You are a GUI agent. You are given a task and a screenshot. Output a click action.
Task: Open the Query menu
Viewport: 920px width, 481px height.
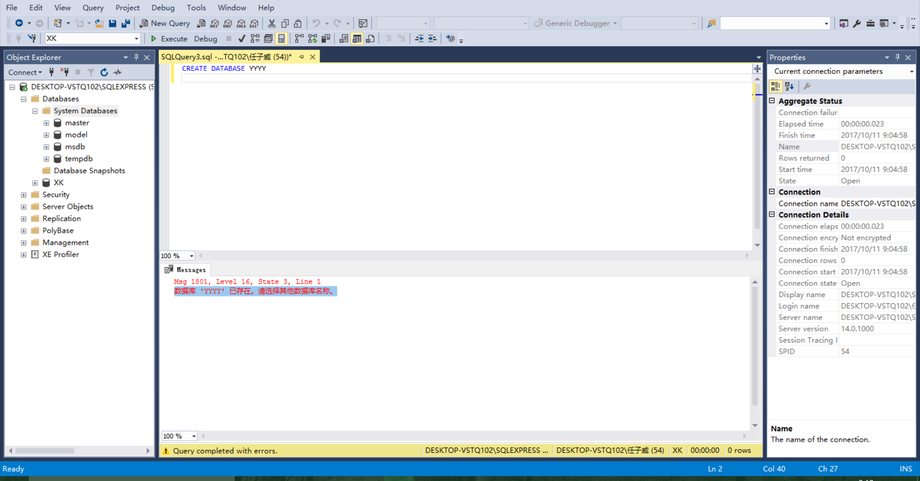tap(93, 8)
